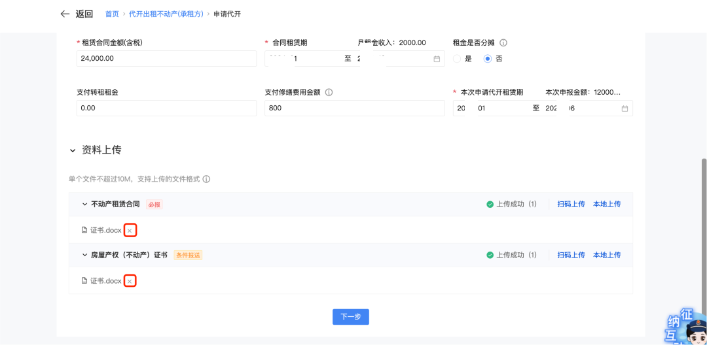Collapse the 不动产租赁合同 row chevron
The height and width of the screenshot is (345, 707).
(84, 205)
